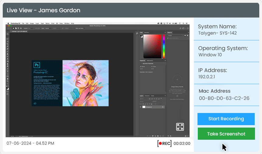Click the red REC indicator
262x154 pixels.
coord(164,143)
